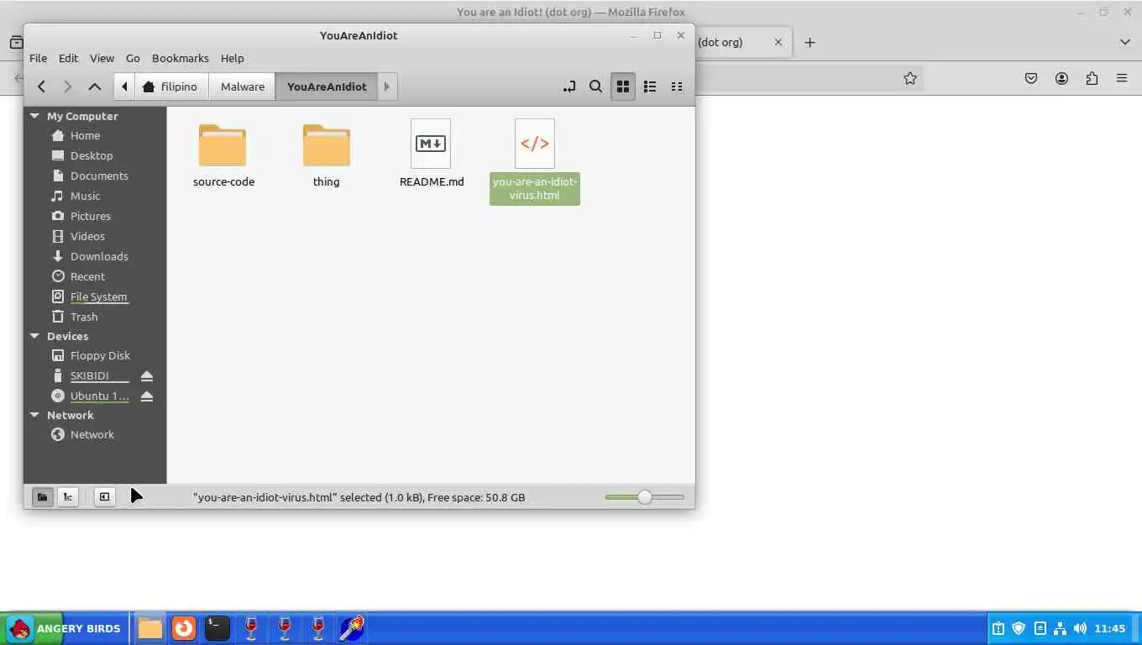Switch to compact view
This screenshot has height=645, width=1142.
676,87
